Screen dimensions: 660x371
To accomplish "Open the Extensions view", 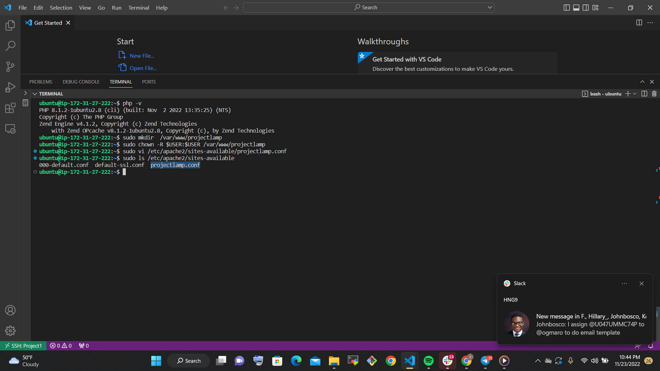I will tap(10, 108).
